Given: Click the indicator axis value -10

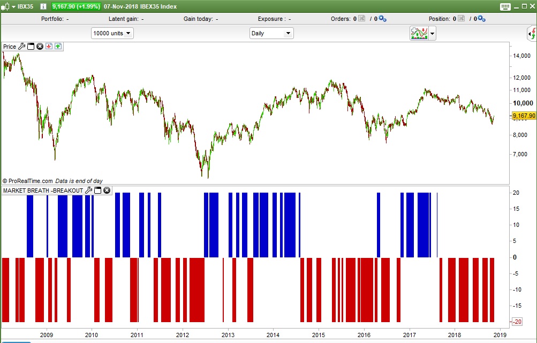Looking at the screenshot, I should [517, 289].
